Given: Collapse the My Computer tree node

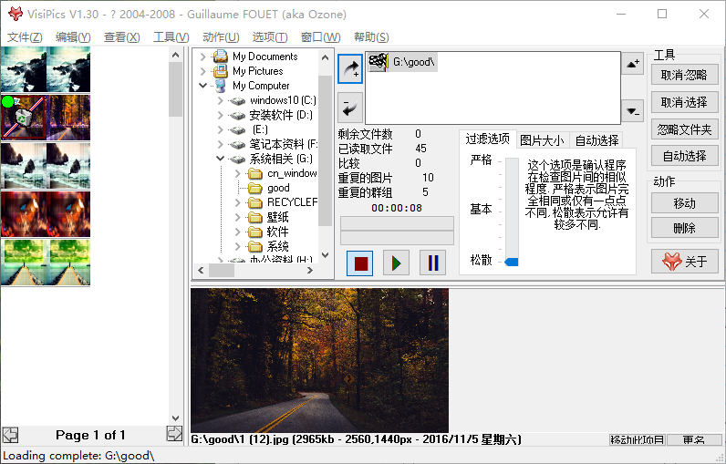Looking at the screenshot, I should (x=203, y=86).
